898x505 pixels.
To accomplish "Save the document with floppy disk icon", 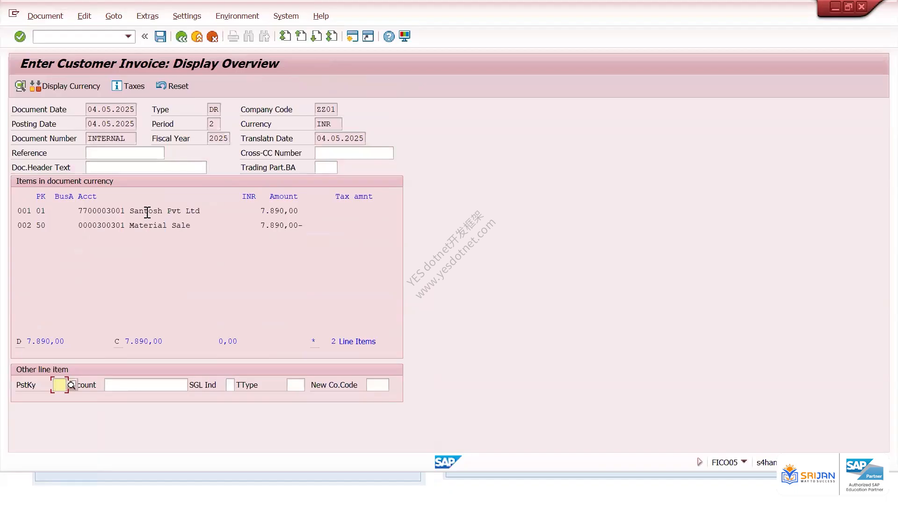I will pyautogui.click(x=160, y=36).
